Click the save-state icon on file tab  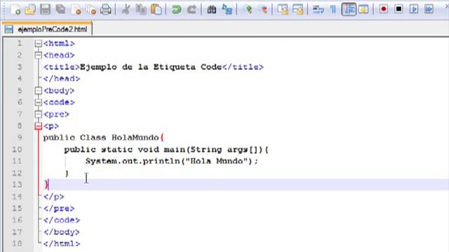tap(9, 29)
